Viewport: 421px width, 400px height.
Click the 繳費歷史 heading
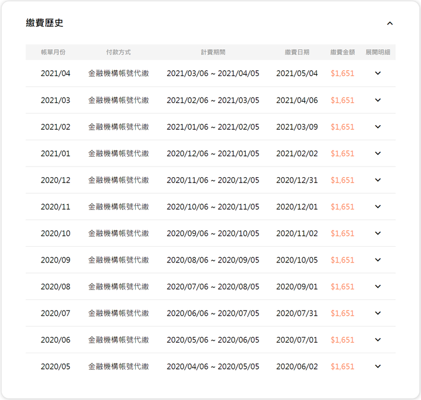click(44, 23)
